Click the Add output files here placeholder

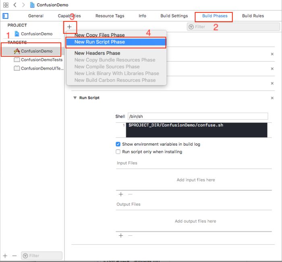tap(195, 221)
